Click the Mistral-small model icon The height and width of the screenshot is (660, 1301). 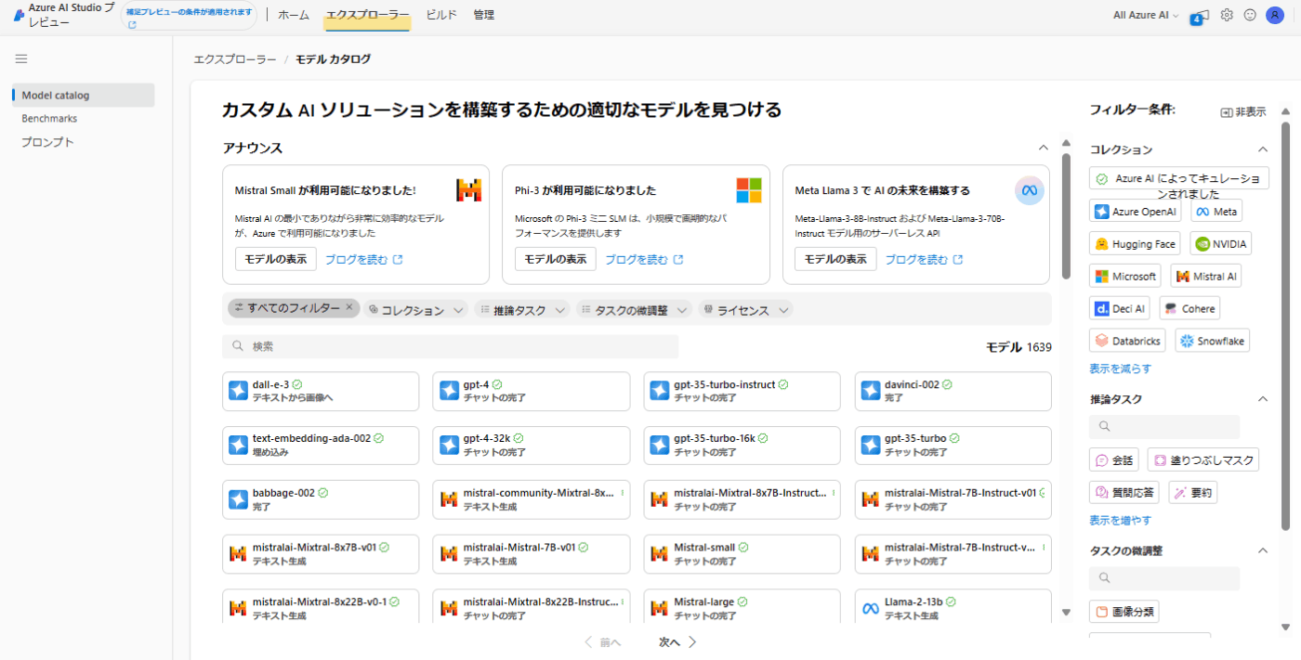[x=660, y=553]
